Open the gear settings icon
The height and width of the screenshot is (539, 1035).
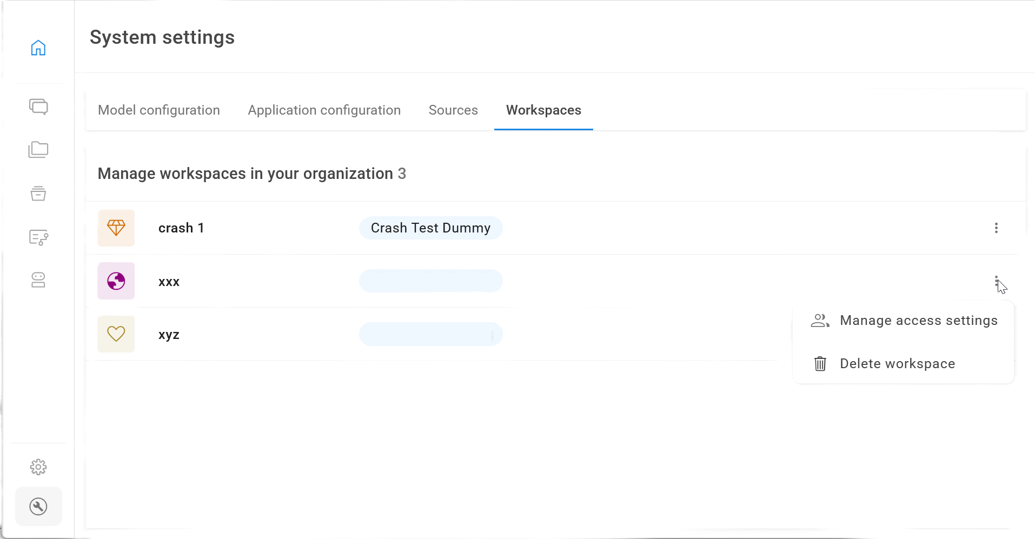[x=38, y=467]
